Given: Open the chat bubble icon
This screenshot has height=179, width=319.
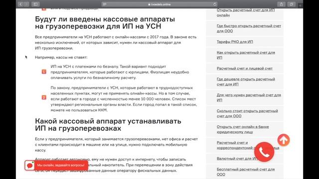Looking at the screenshot, I should (x=30, y=166).
